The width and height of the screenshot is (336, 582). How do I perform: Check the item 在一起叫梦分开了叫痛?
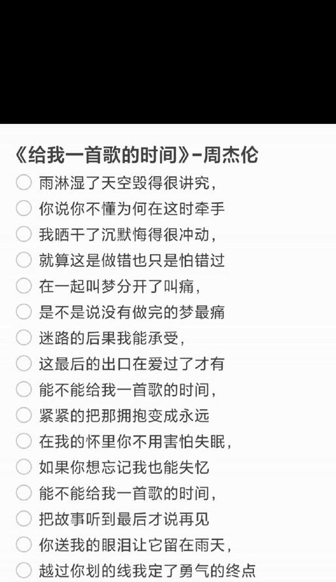click(24, 286)
